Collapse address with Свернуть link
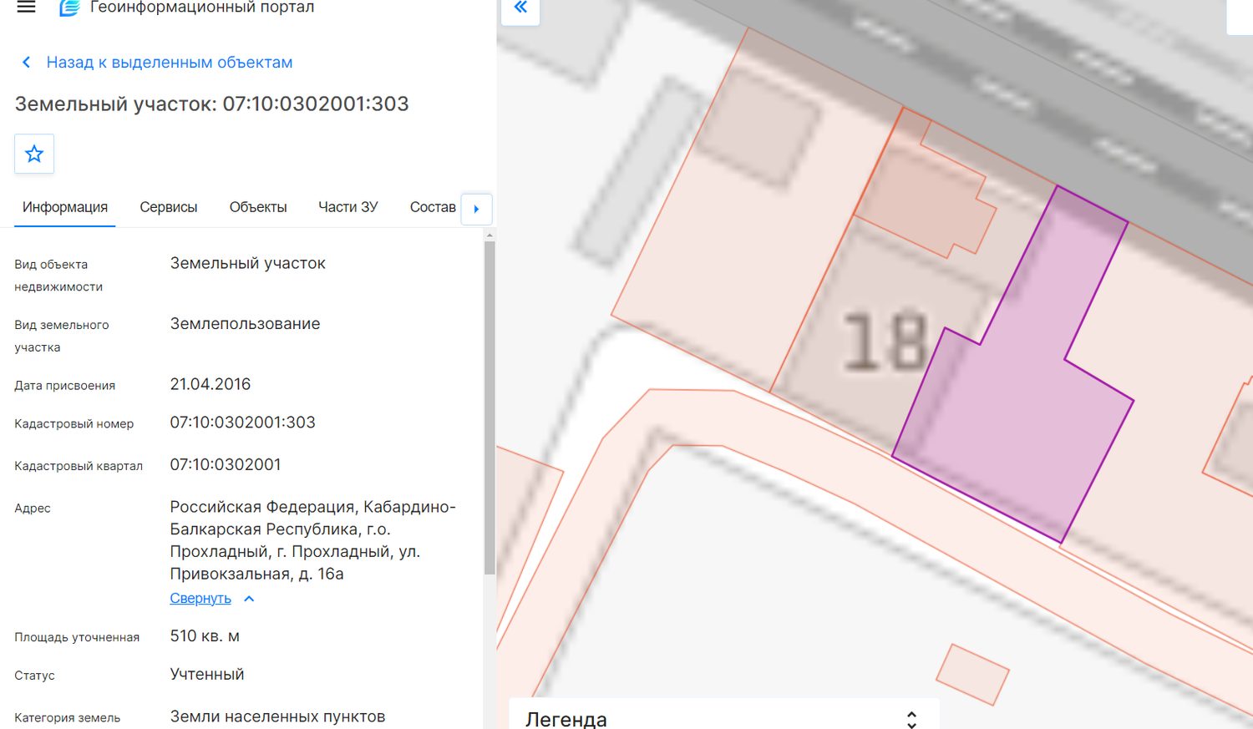This screenshot has height=729, width=1253. 200,599
